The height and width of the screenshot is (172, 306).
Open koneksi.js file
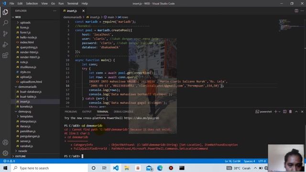click(x=26, y=107)
